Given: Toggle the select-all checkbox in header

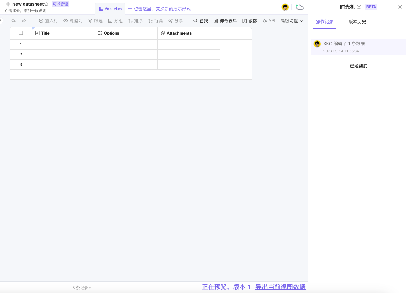Looking at the screenshot, I should 21,33.
